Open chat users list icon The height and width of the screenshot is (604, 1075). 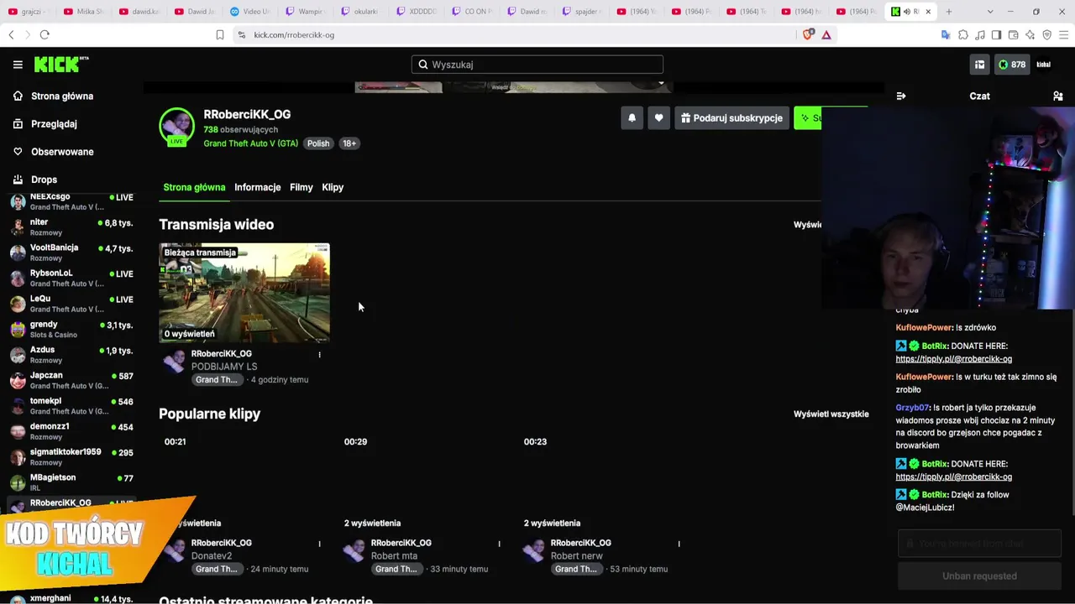[x=1058, y=96]
